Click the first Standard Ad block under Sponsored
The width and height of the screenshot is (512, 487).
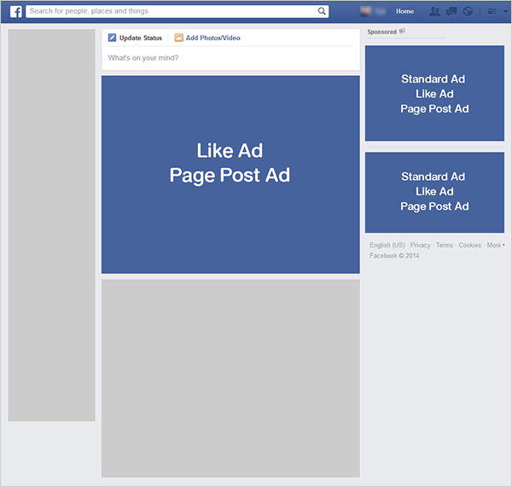(434, 93)
